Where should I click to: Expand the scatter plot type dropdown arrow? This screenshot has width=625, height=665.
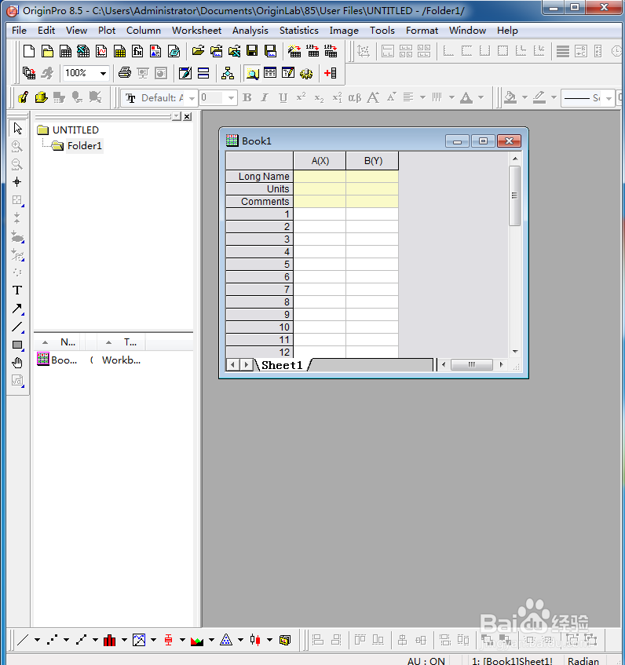click(66, 640)
